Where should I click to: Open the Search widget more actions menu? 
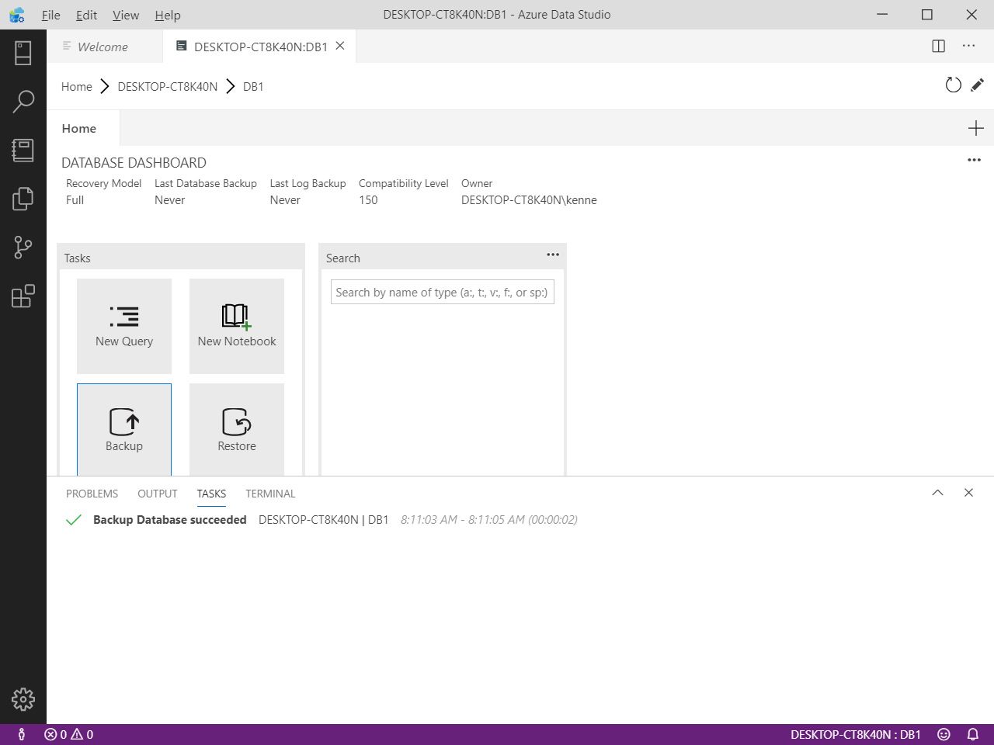[553, 255]
